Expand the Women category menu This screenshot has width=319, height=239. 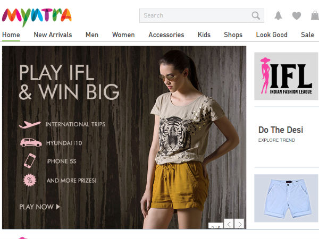(123, 35)
